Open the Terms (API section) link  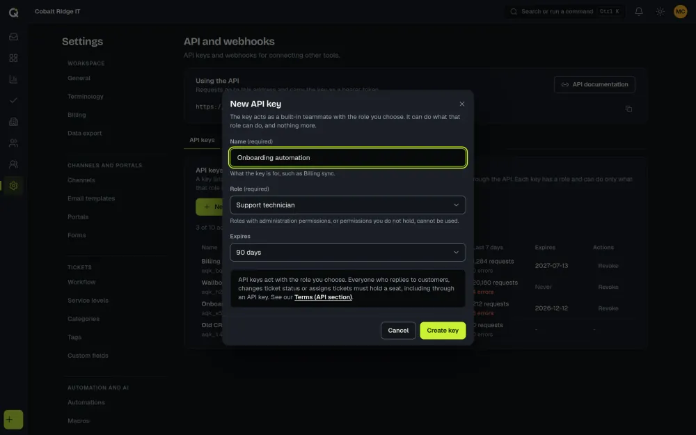click(x=323, y=297)
